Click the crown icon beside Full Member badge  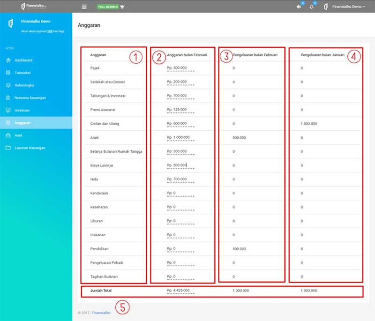click(122, 7)
